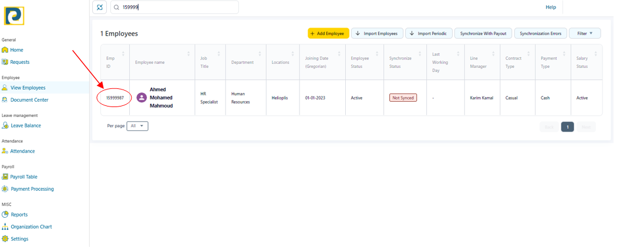
Task: Open the Filter dropdown
Action: coord(585,33)
